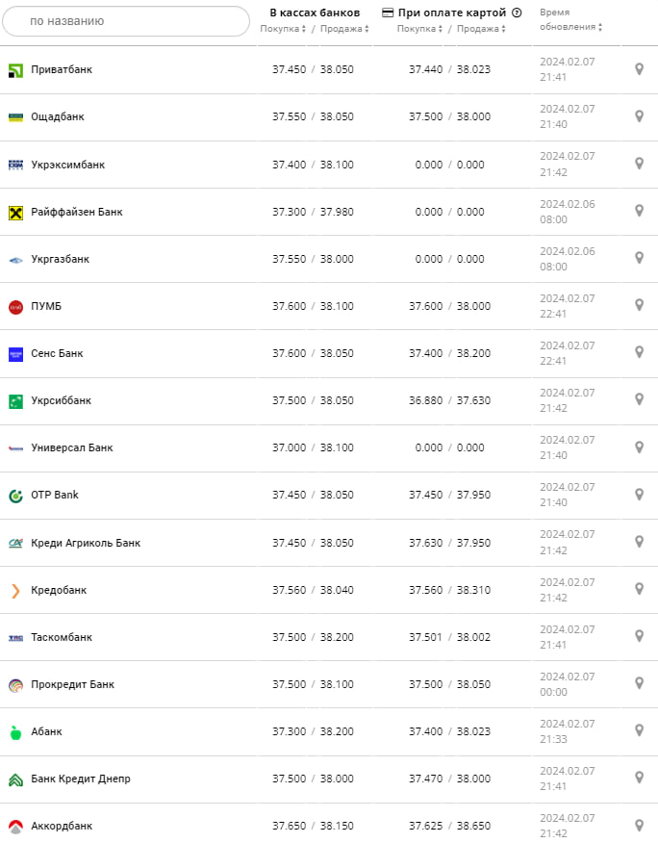Click the Райффайзен Банк yellow logo
This screenshot has width=658, height=843.
(x=15, y=212)
